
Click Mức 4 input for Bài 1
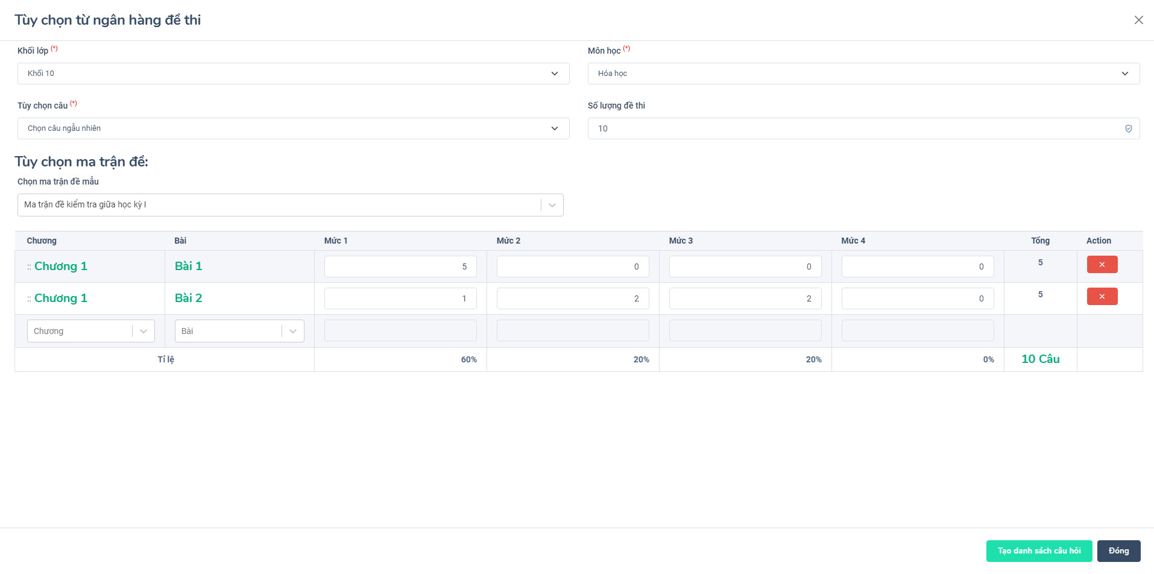[x=917, y=266]
